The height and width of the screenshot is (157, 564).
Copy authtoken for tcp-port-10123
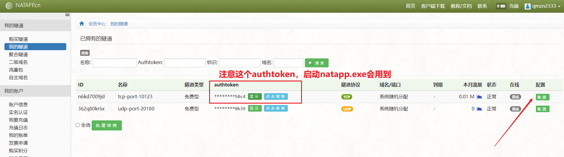[276, 97]
